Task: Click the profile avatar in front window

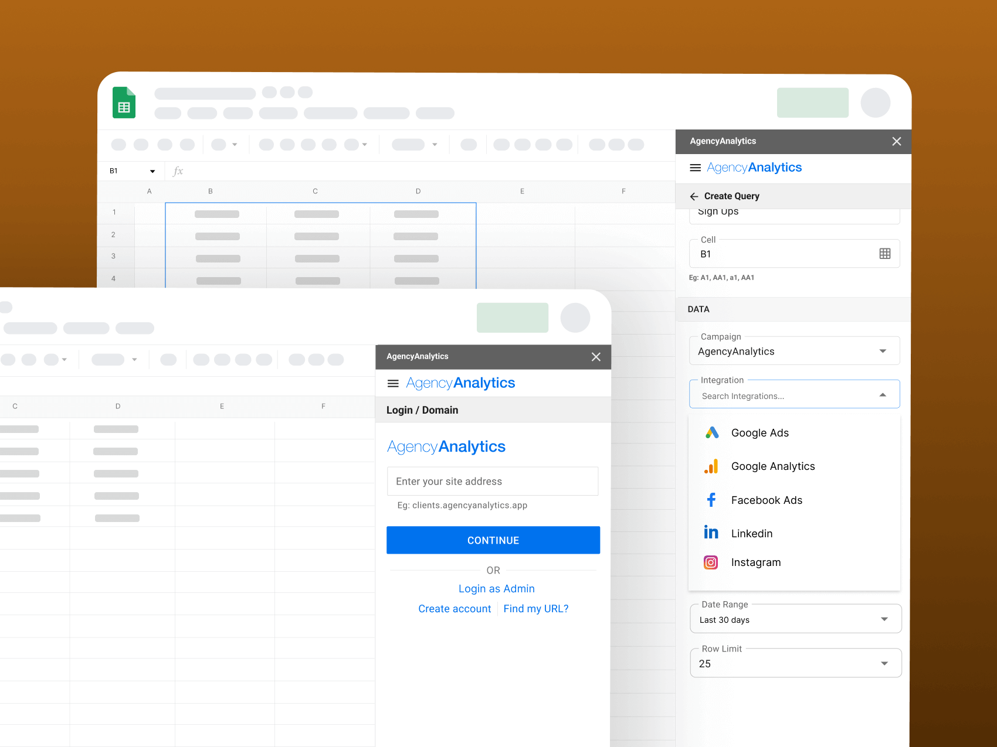Action: click(x=575, y=318)
